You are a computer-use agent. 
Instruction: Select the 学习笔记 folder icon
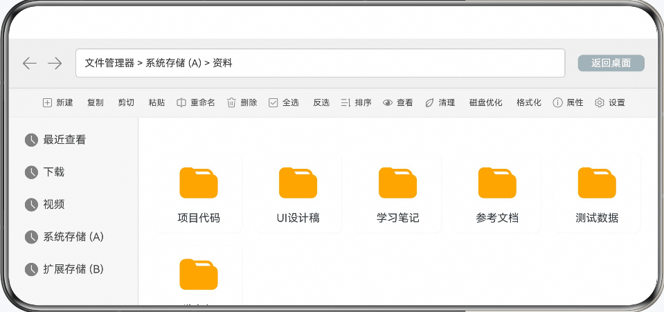pyautogui.click(x=397, y=183)
